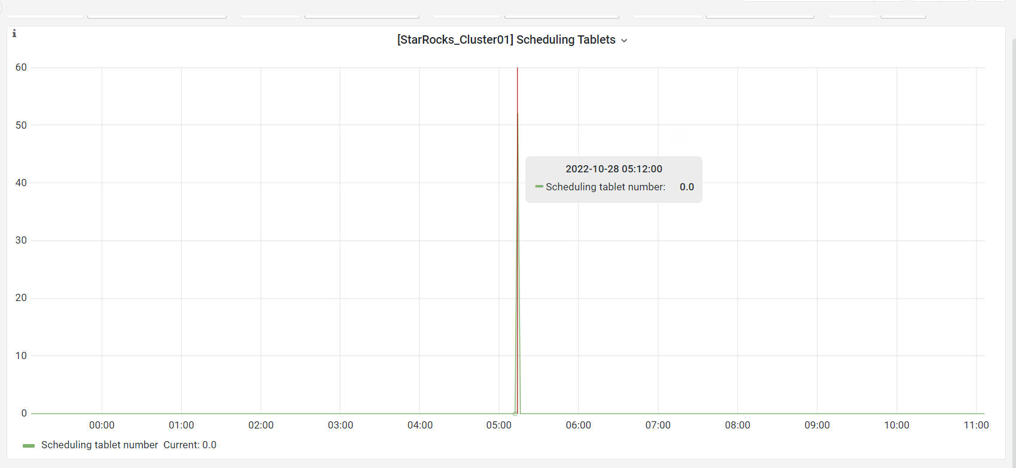Click the 0.0 value in the tooltip
The image size is (1016, 468).
coord(686,187)
